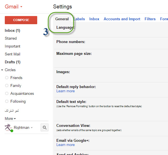Collapse the Circles section arrow

point(2,70)
